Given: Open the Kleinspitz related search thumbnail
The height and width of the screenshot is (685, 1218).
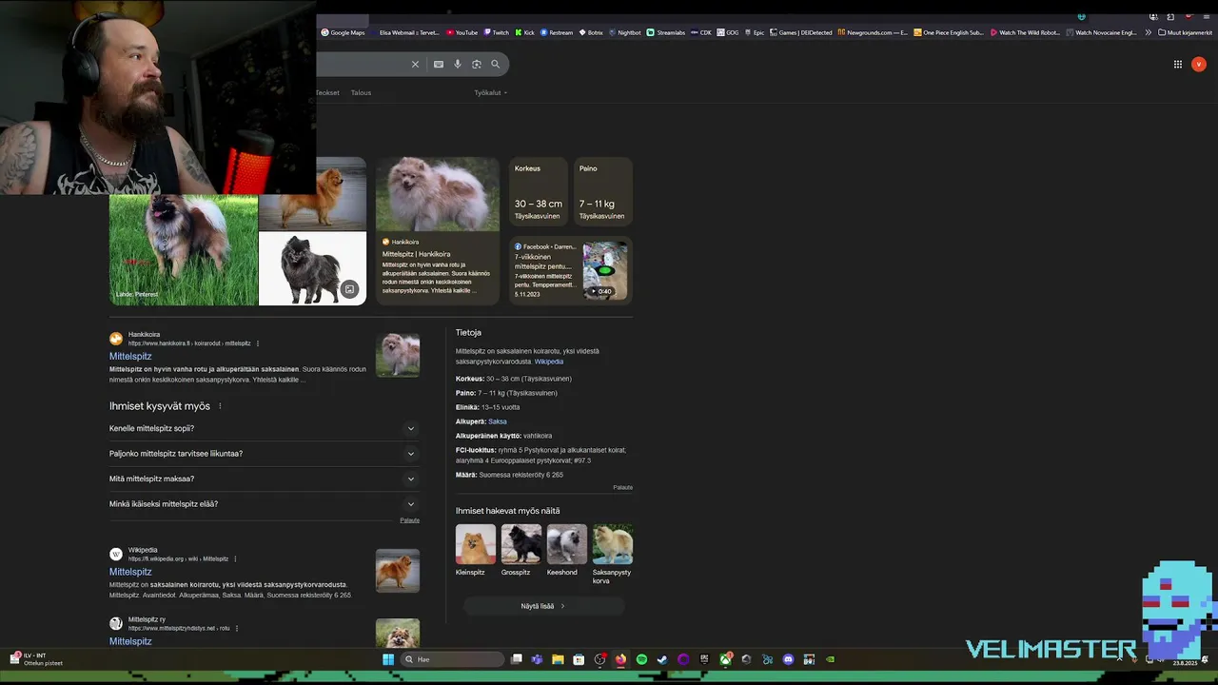Looking at the screenshot, I should pos(476,544).
